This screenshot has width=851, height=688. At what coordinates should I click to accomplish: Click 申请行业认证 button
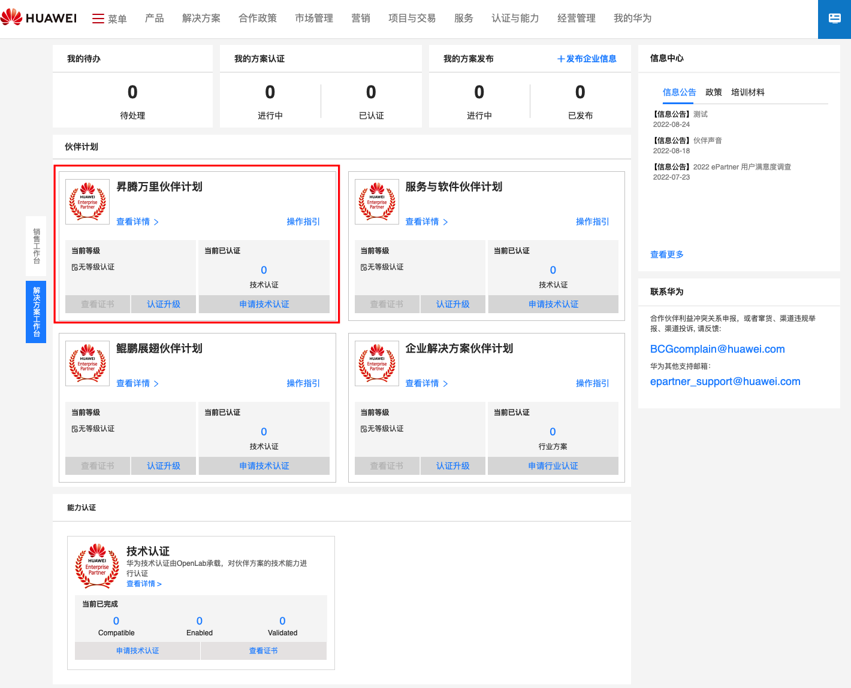[554, 466]
